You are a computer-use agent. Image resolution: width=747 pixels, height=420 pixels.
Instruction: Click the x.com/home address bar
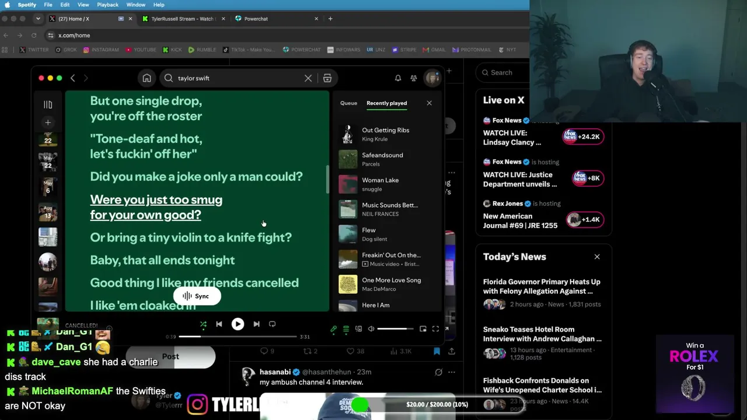286,36
